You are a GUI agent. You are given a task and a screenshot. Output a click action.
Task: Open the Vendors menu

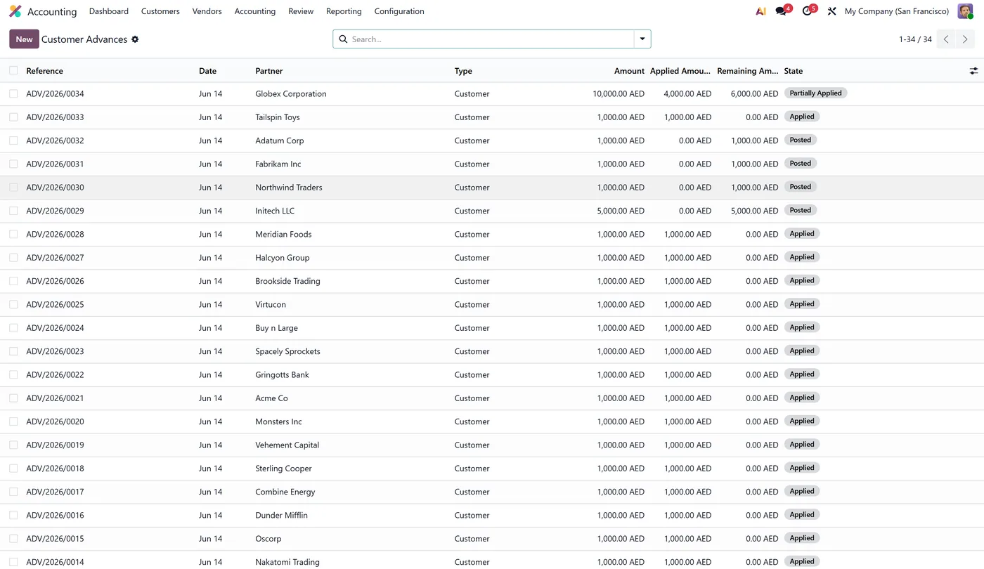[207, 11]
